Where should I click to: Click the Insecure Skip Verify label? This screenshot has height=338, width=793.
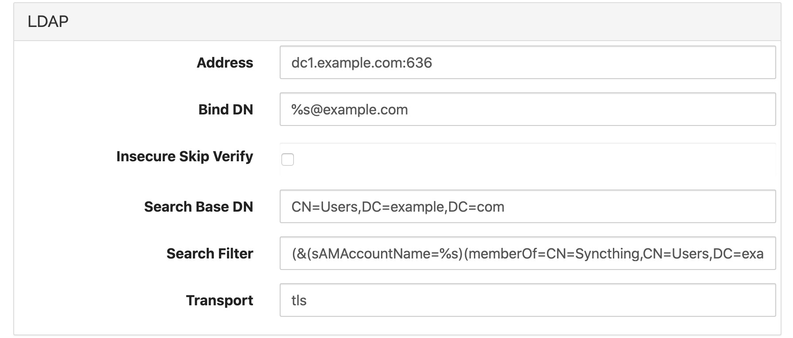click(185, 156)
